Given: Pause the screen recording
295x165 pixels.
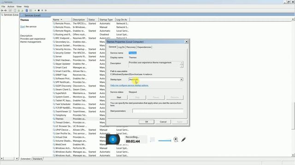Looking at the screenshot, I should 113,139.
